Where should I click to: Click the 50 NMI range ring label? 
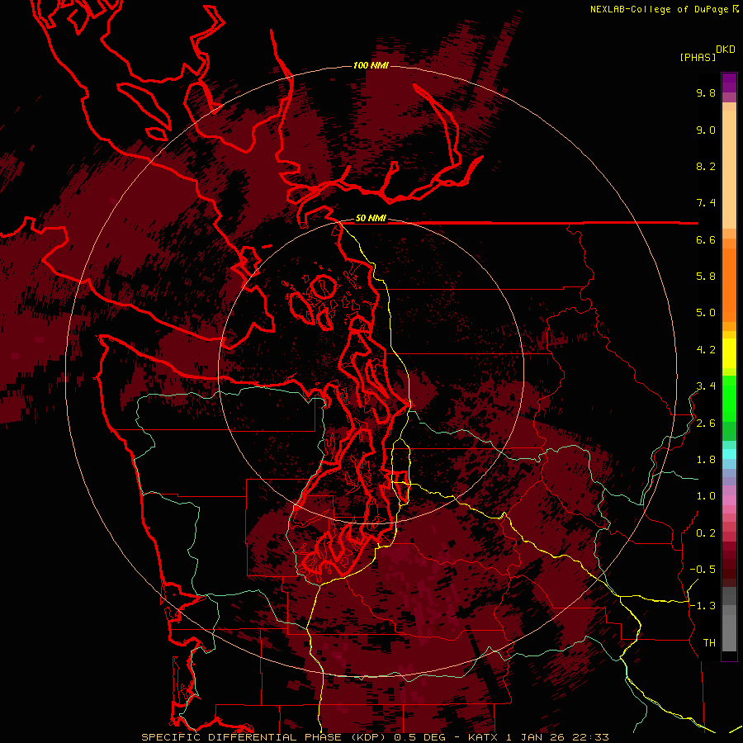tap(371, 219)
